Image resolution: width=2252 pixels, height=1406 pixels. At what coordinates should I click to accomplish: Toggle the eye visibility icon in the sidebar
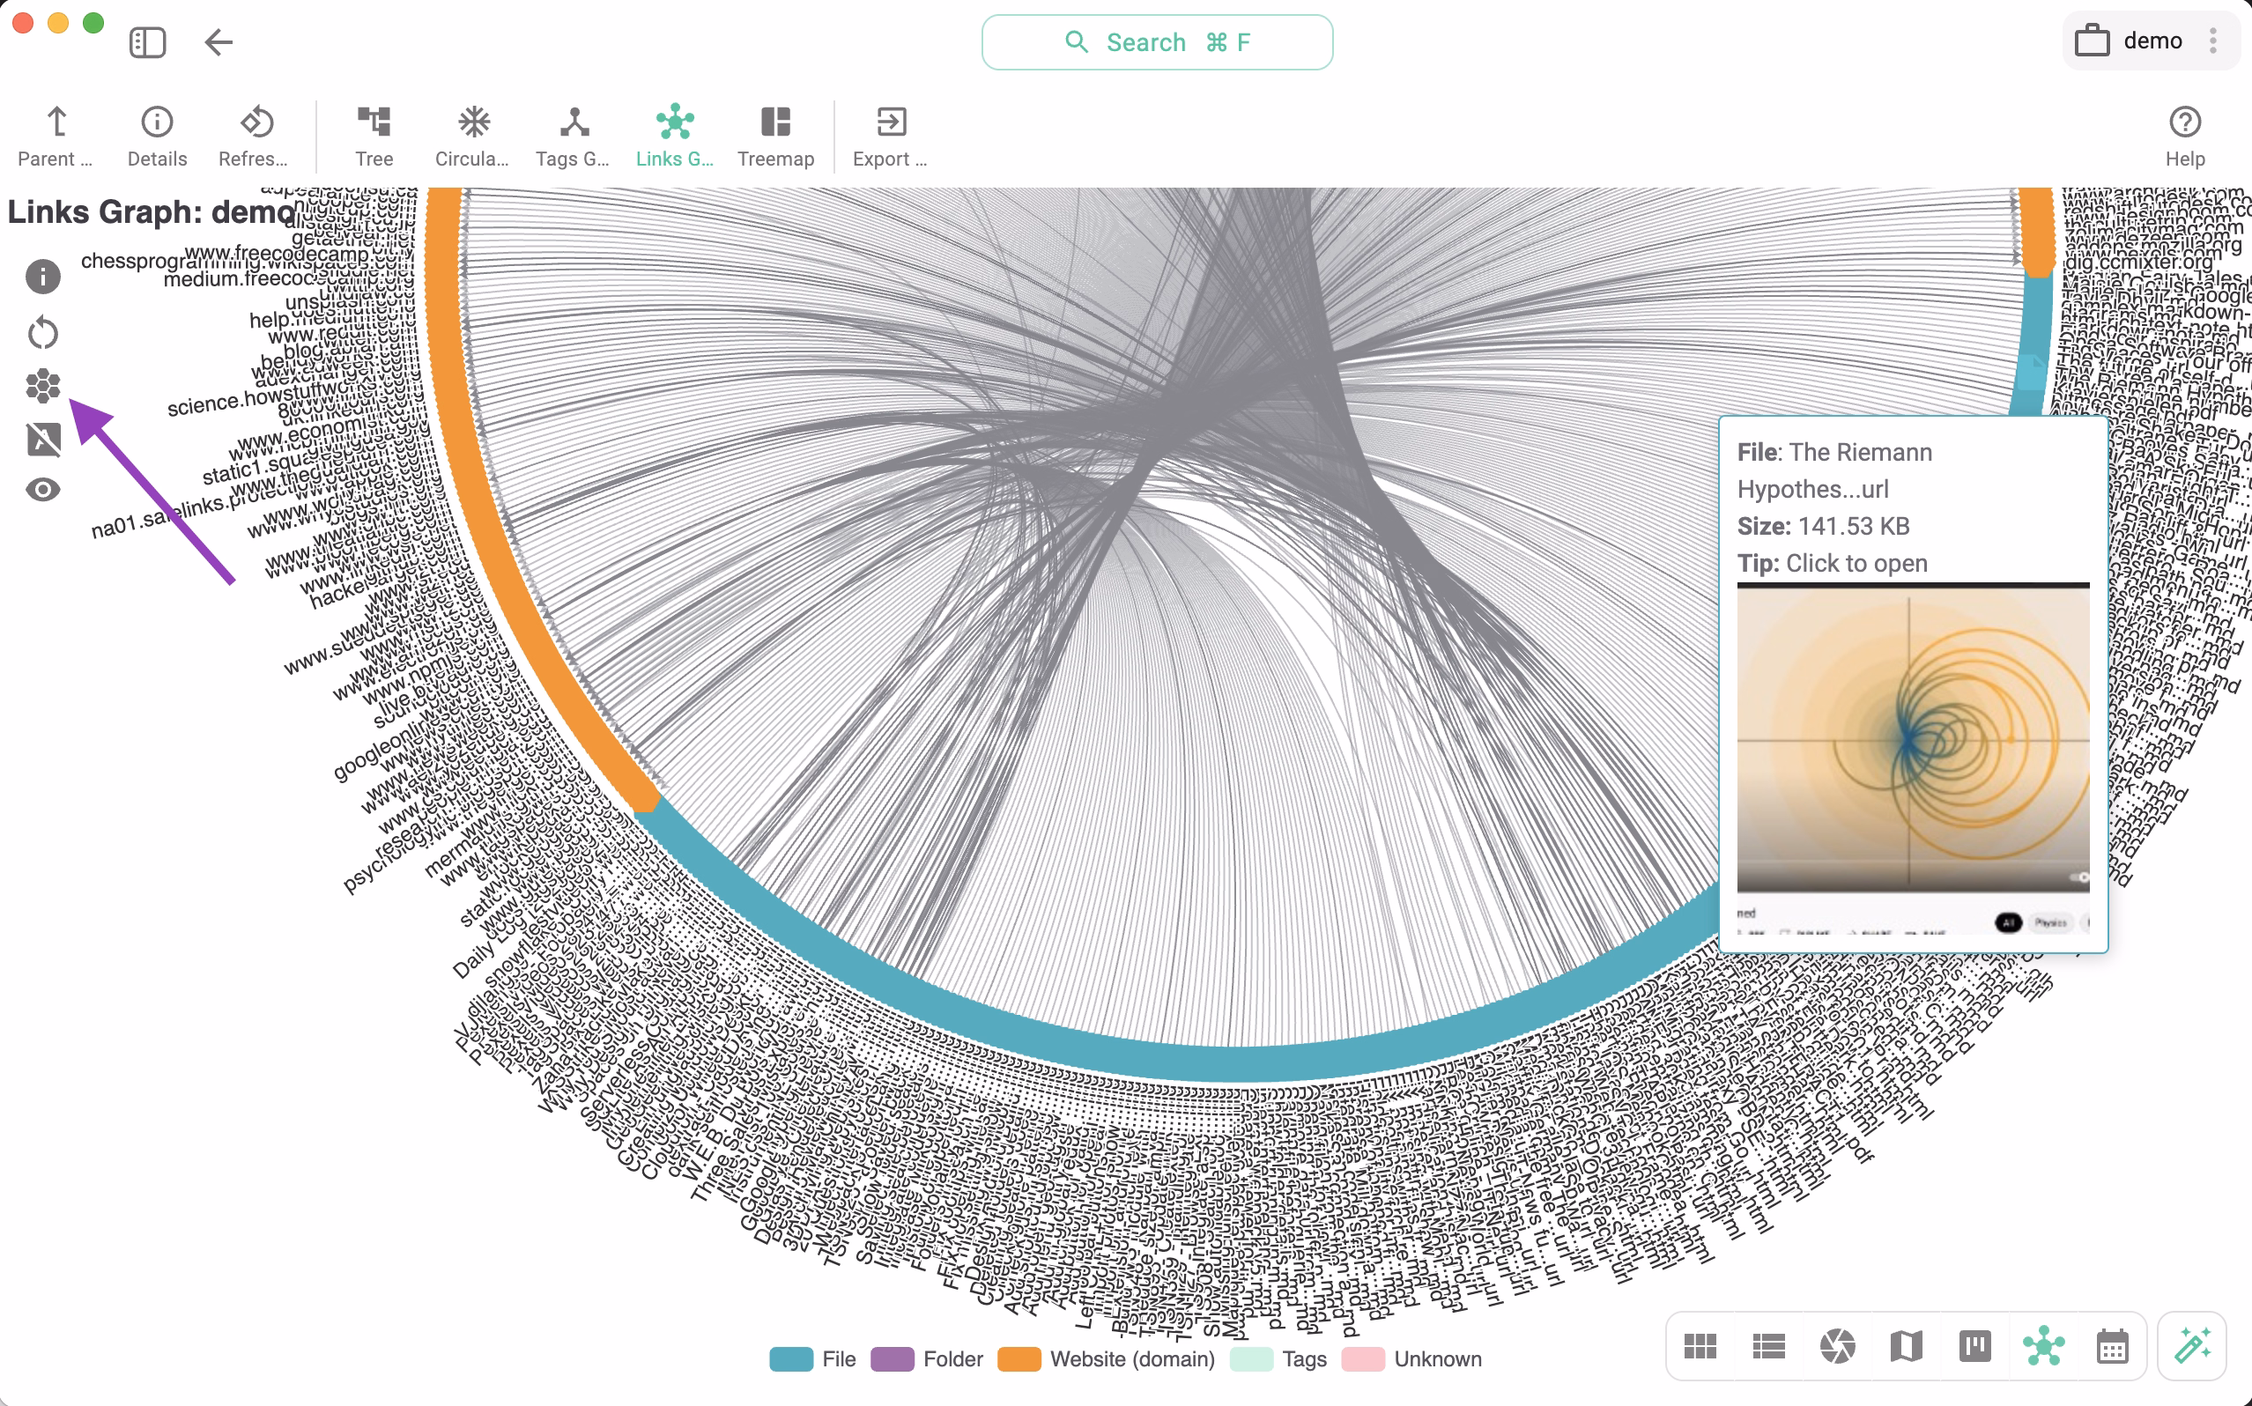coord(43,489)
